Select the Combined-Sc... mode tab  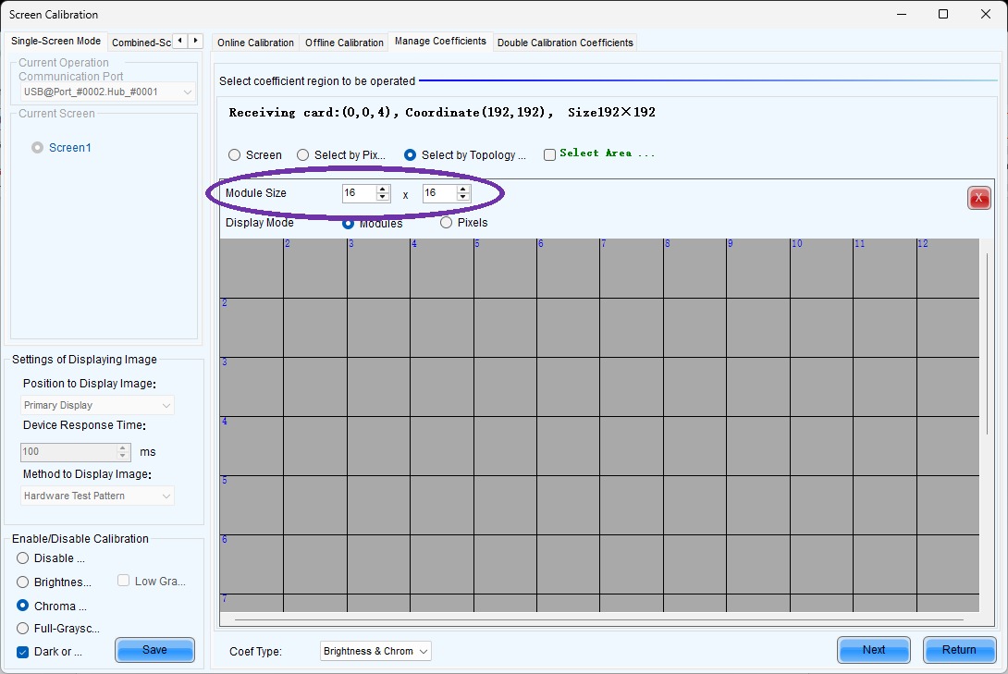coord(141,43)
